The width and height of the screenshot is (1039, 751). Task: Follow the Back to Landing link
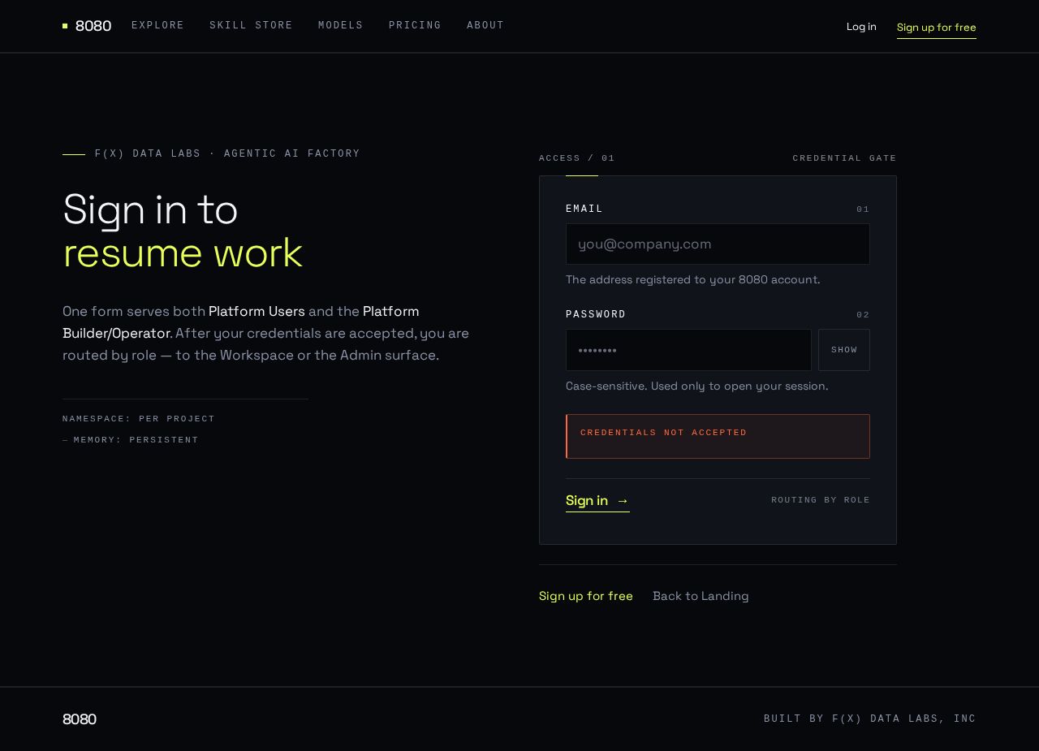[701, 596]
